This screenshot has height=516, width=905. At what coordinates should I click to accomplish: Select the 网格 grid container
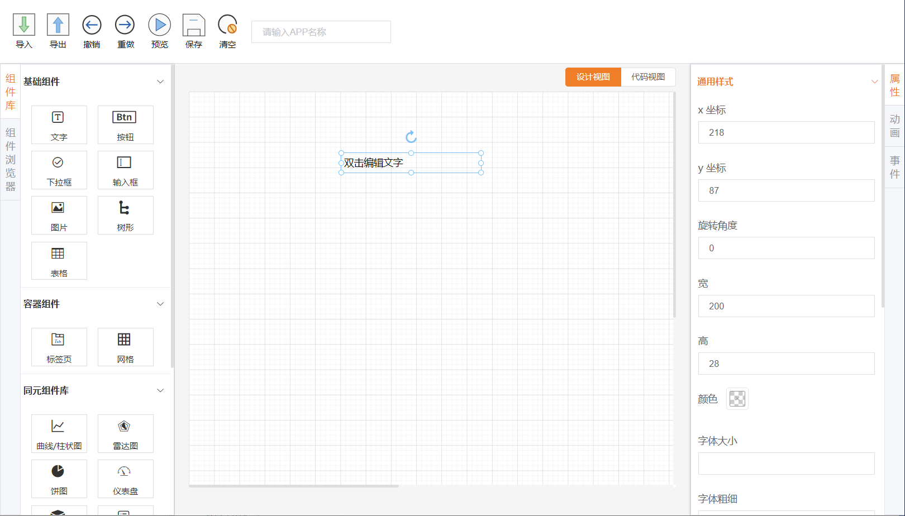125,347
